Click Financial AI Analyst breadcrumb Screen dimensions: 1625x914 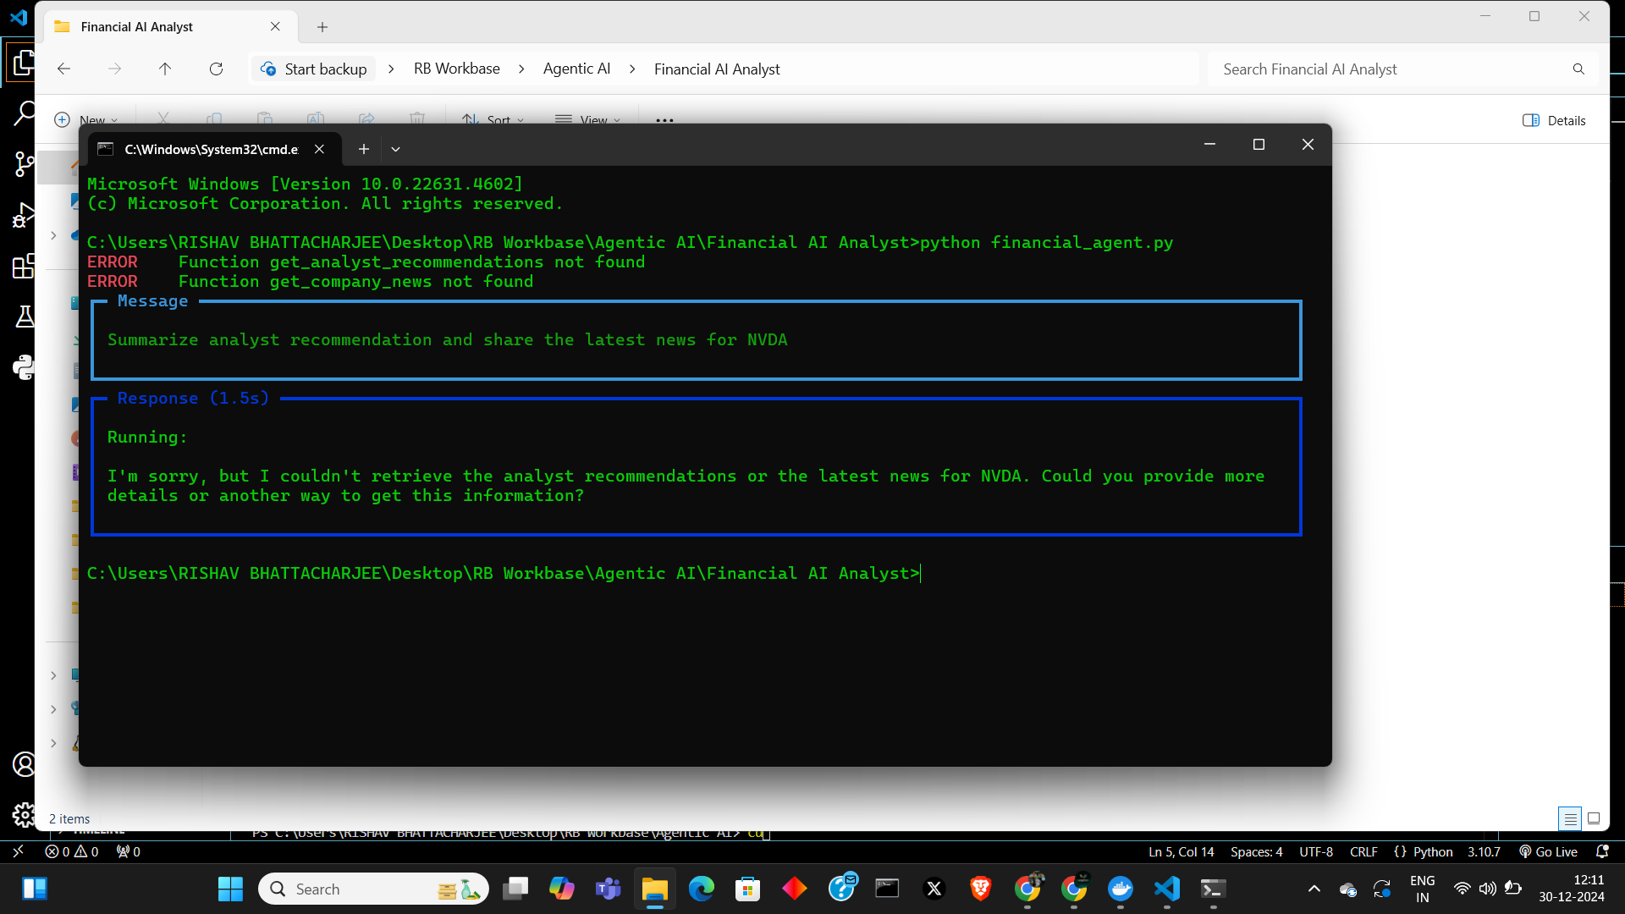717,69
